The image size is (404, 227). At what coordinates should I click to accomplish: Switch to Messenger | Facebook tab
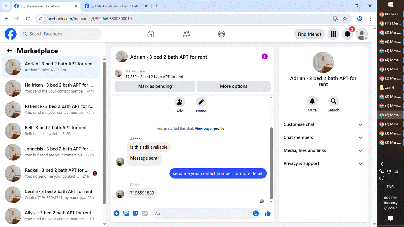point(46,6)
